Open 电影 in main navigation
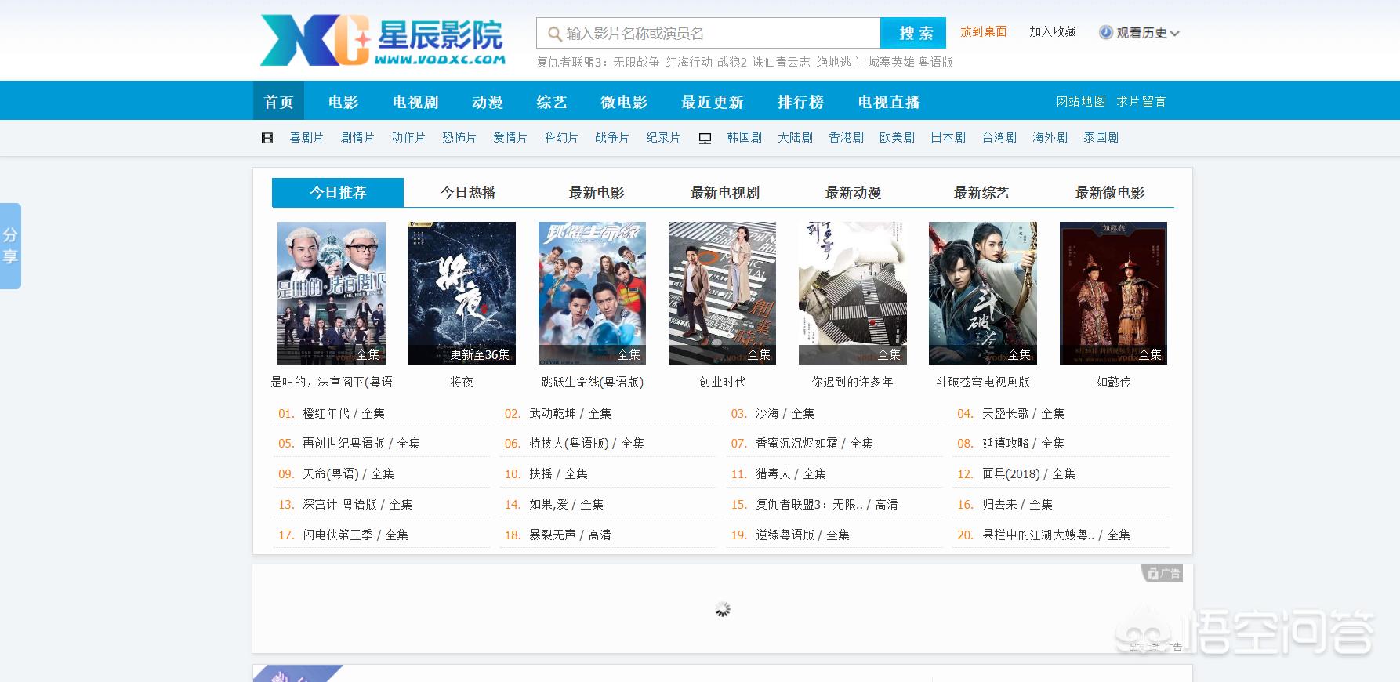1400x682 pixels. pos(343,102)
